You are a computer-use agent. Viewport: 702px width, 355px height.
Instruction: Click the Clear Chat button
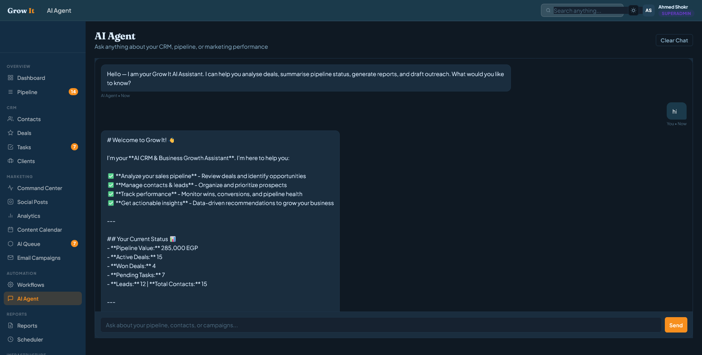(x=674, y=40)
